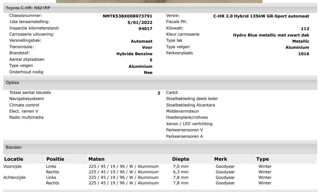Click the Positie column header
The image size is (323, 192).
[x=55, y=159]
